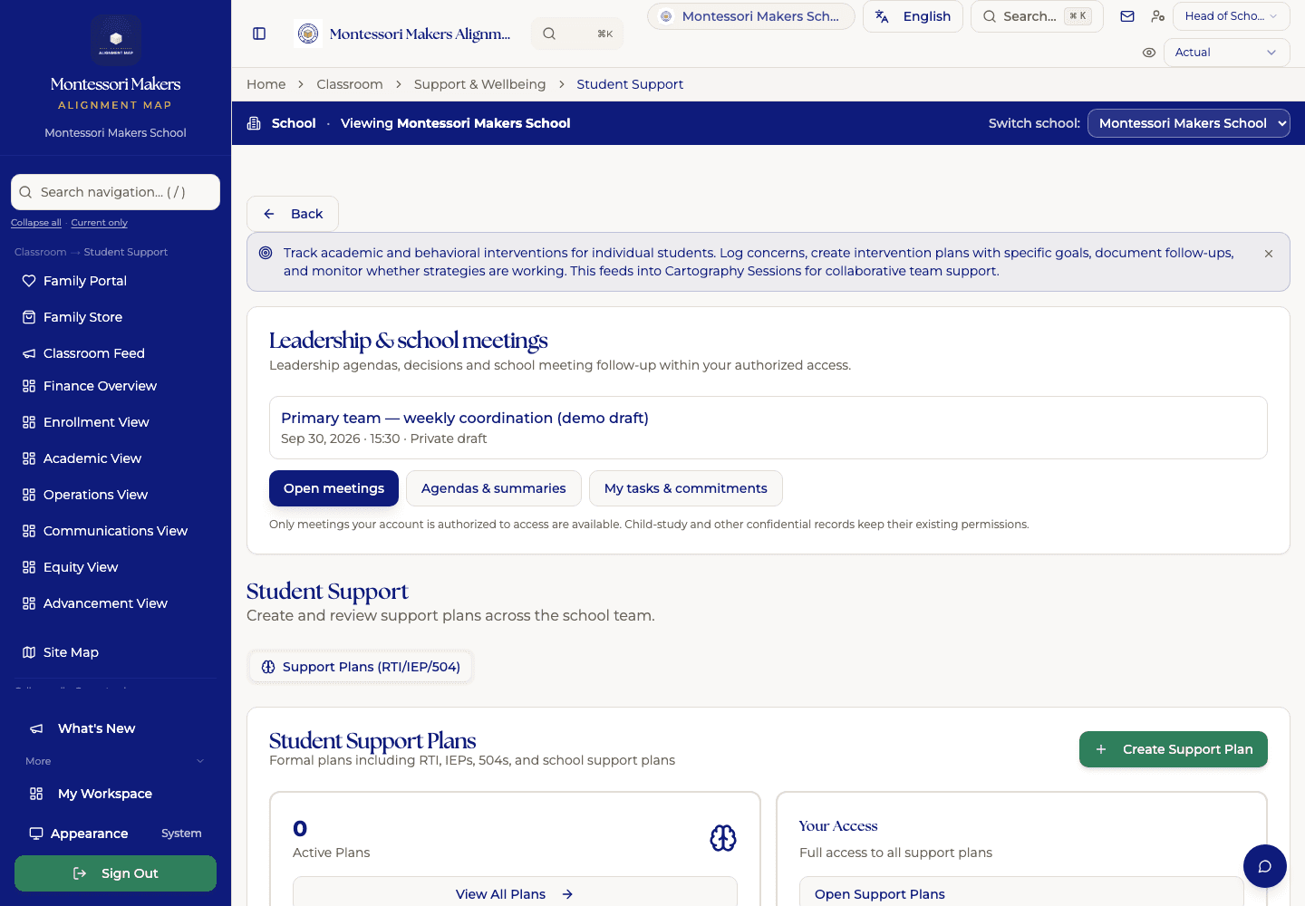Open the chat bubble button
The width and height of the screenshot is (1305, 906).
coord(1265,866)
